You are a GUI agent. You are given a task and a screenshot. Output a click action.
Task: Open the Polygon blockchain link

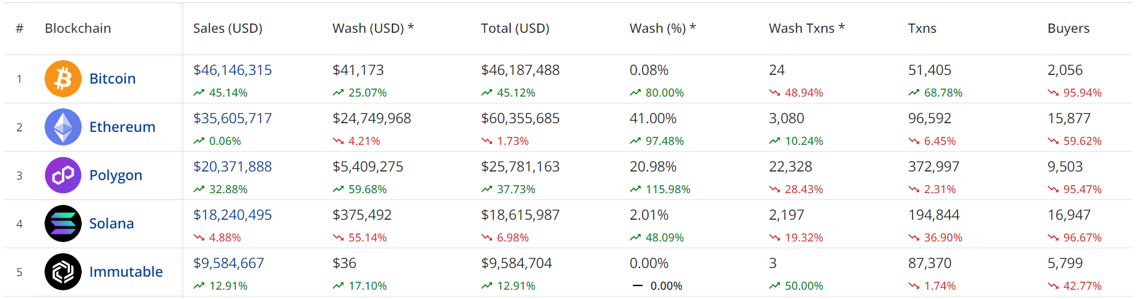click(116, 175)
